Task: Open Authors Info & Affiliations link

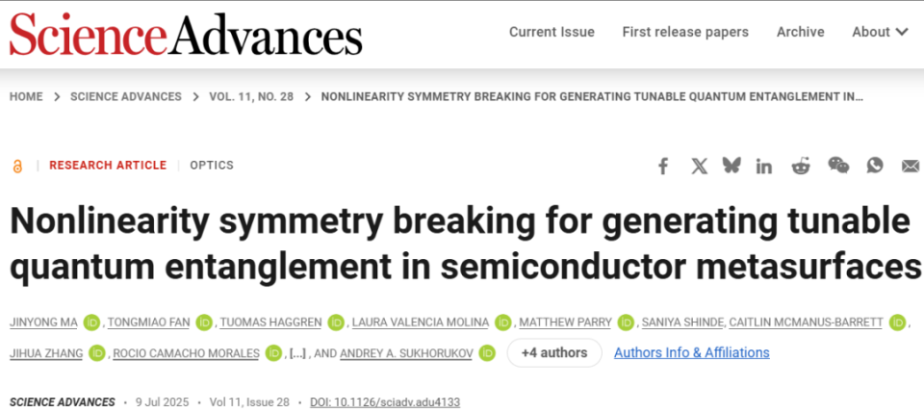Action: [692, 353]
